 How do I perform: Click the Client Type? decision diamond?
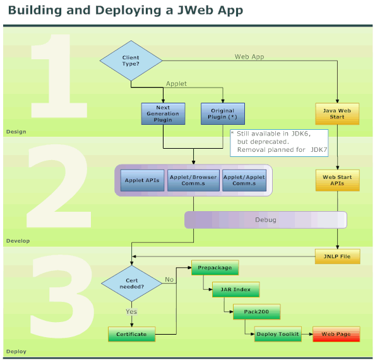click(x=131, y=60)
